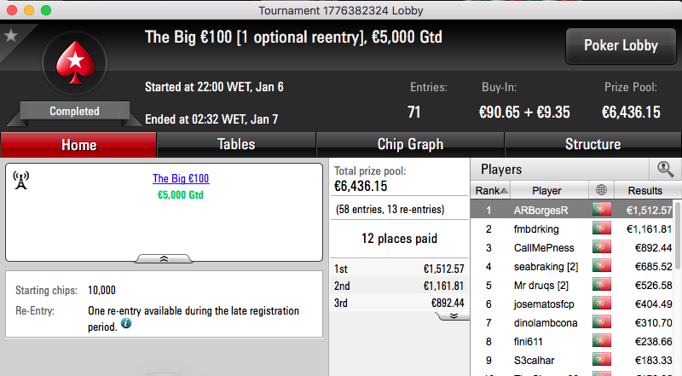The width and height of the screenshot is (682, 376).
Task: Click the PokerStars spade logo
Action: tap(75, 63)
